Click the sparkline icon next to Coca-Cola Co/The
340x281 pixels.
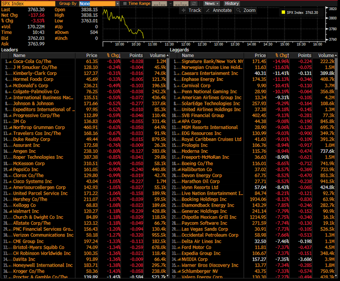(x=10, y=62)
